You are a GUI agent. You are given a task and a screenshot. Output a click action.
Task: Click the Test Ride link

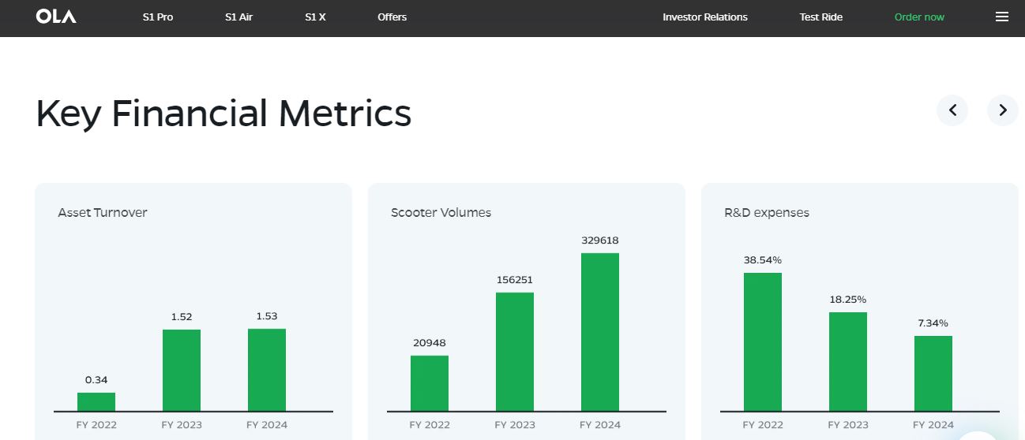(820, 17)
